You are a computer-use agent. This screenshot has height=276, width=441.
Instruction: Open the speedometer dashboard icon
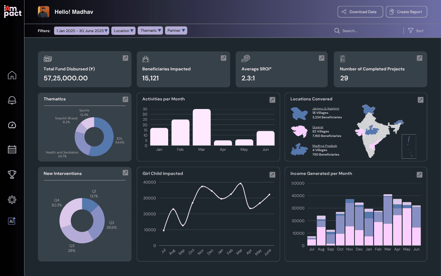(x=12, y=125)
